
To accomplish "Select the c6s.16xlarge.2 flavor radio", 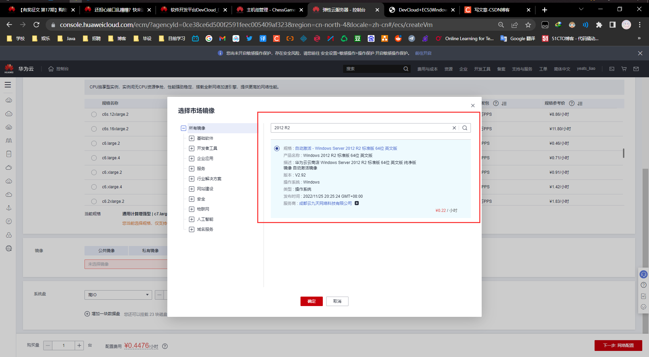I will pyautogui.click(x=94, y=129).
